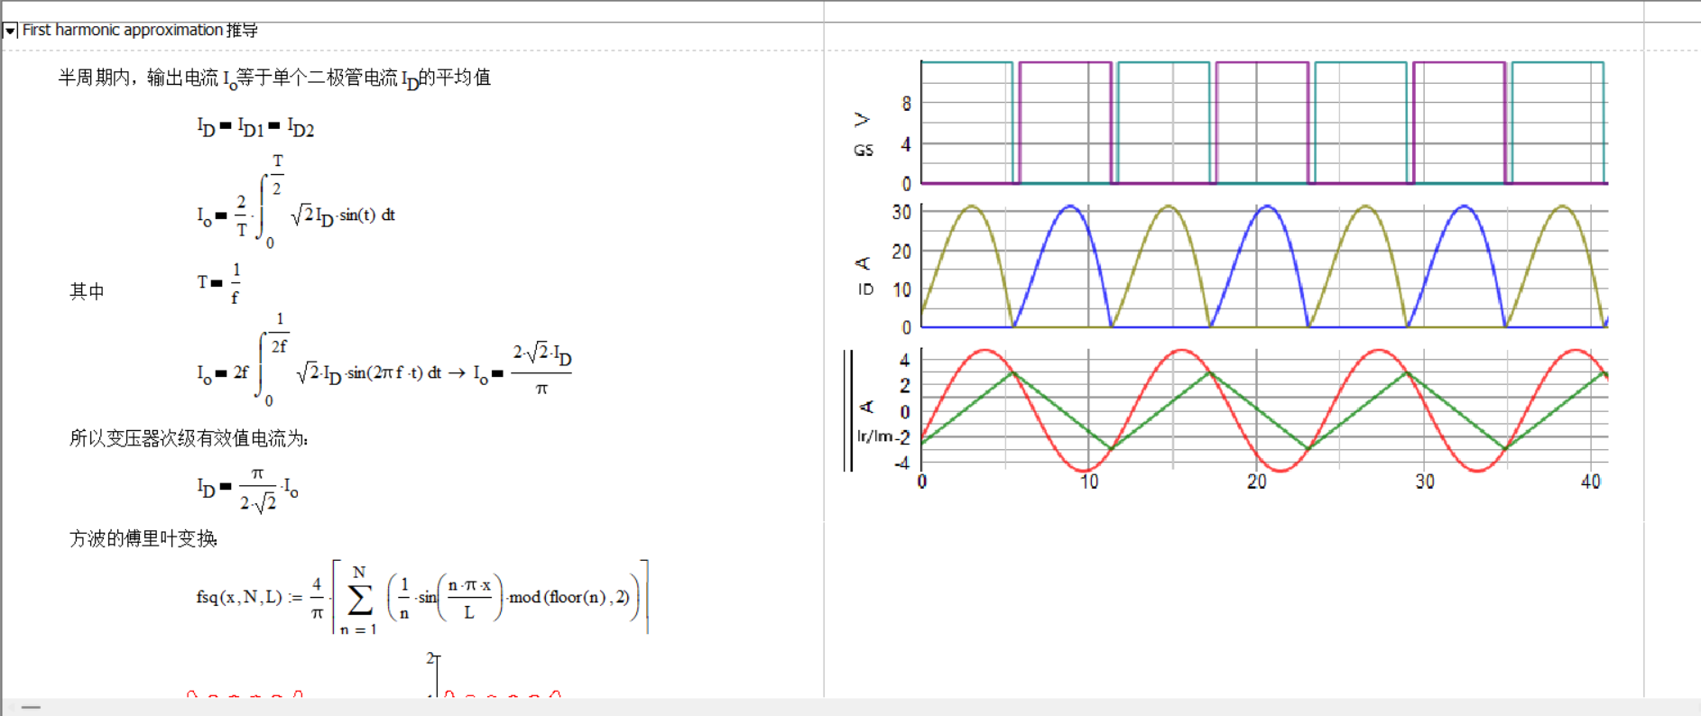Click the 其中 text label
Image resolution: width=1701 pixels, height=716 pixels.
tap(88, 291)
